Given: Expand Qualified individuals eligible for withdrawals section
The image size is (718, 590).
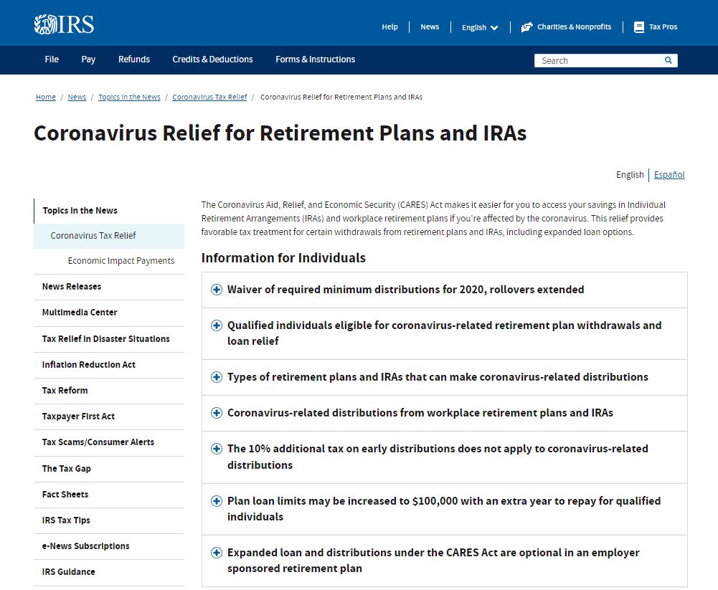Looking at the screenshot, I should (445, 333).
